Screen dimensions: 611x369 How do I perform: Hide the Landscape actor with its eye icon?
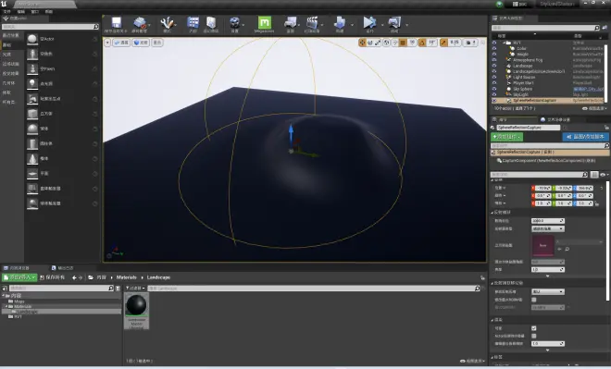point(494,66)
